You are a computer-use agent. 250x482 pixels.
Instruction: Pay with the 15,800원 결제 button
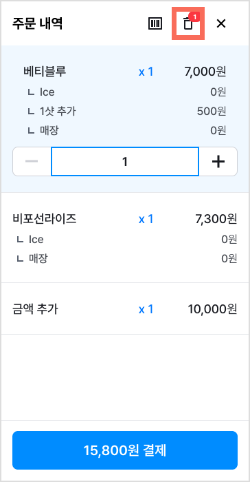tap(125, 450)
